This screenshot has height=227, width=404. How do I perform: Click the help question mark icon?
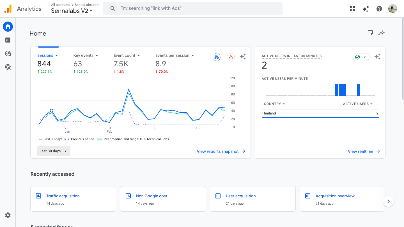379,9
